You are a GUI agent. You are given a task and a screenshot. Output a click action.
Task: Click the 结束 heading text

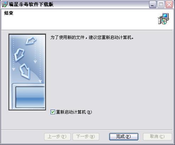pos(9,13)
